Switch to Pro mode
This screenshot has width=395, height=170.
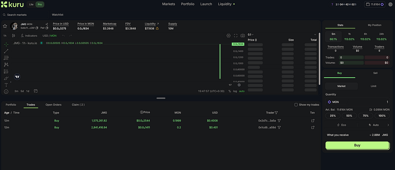pos(40,4)
